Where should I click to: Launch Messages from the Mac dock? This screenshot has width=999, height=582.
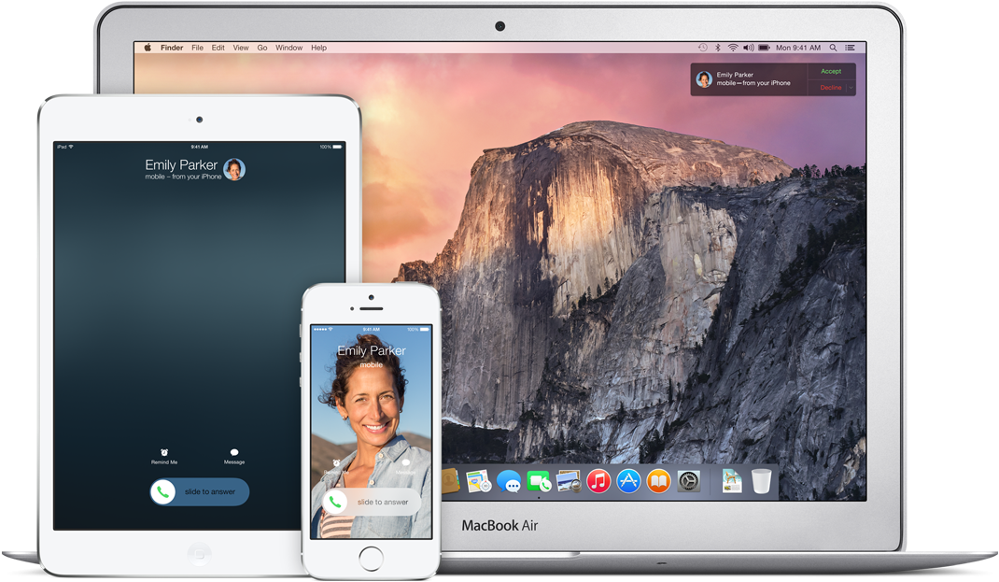point(509,481)
